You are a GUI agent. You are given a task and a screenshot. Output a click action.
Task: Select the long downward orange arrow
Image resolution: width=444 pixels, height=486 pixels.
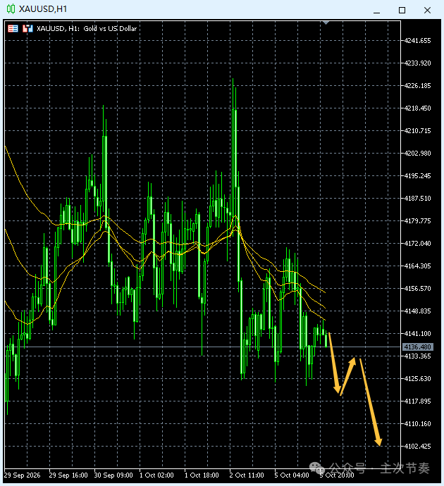[371, 402]
